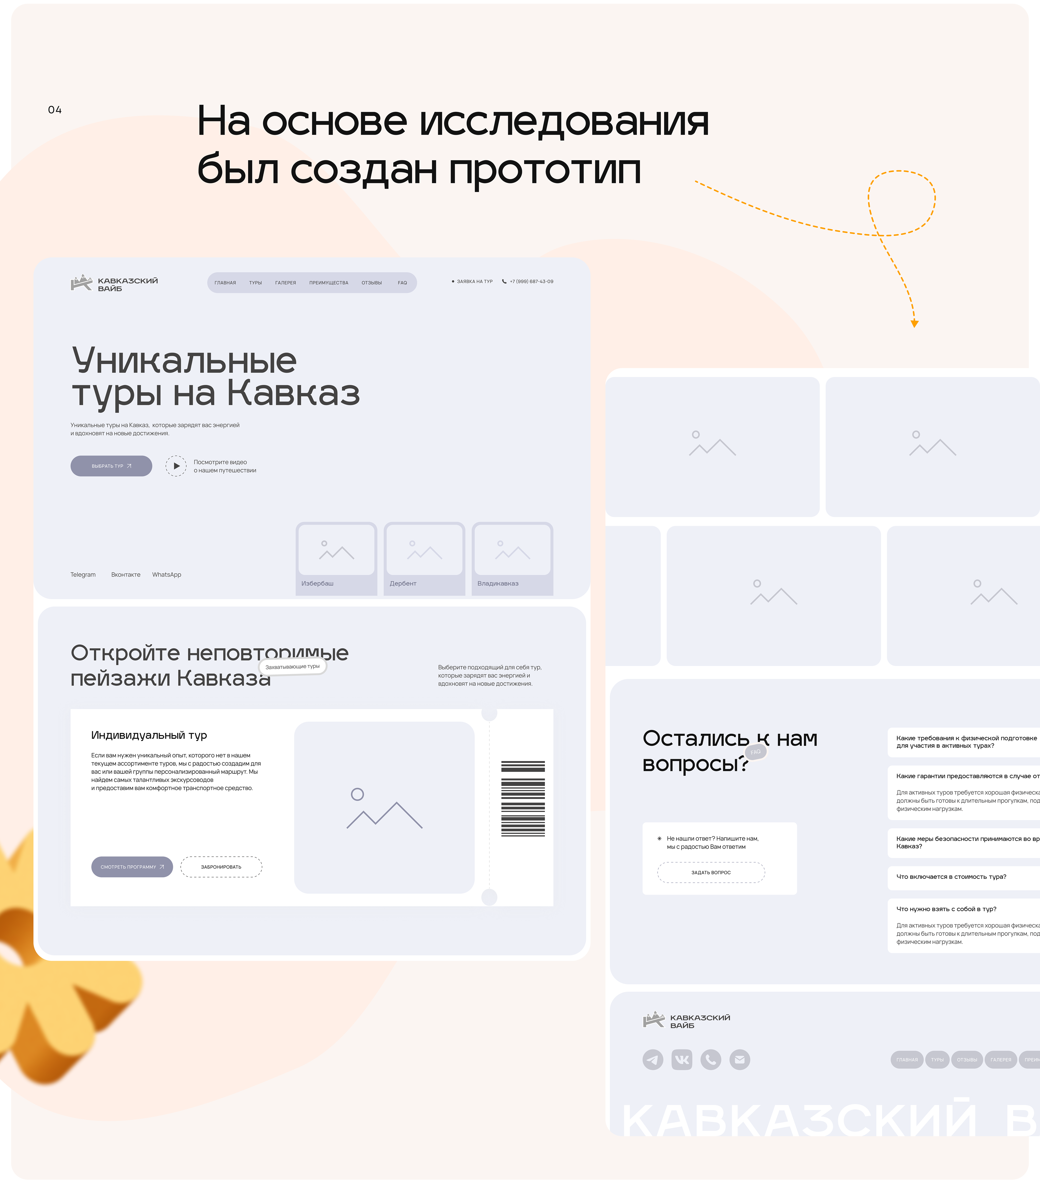
Task: Collapse 'Что нужно взять с собой в тур?'
Action: tap(946, 909)
